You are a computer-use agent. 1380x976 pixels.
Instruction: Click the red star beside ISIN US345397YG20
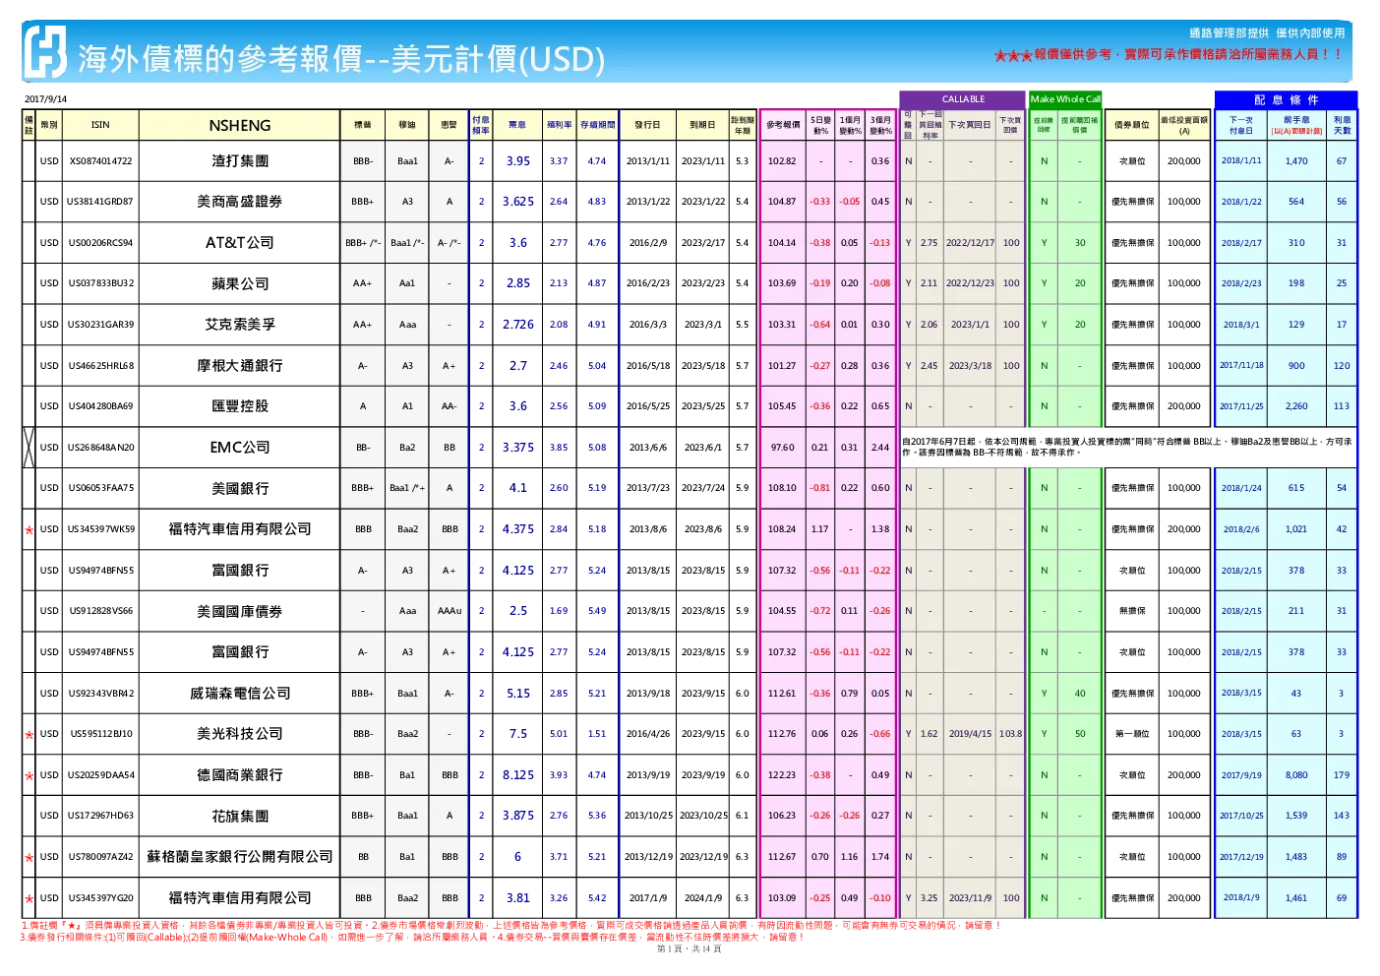(29, 899)
